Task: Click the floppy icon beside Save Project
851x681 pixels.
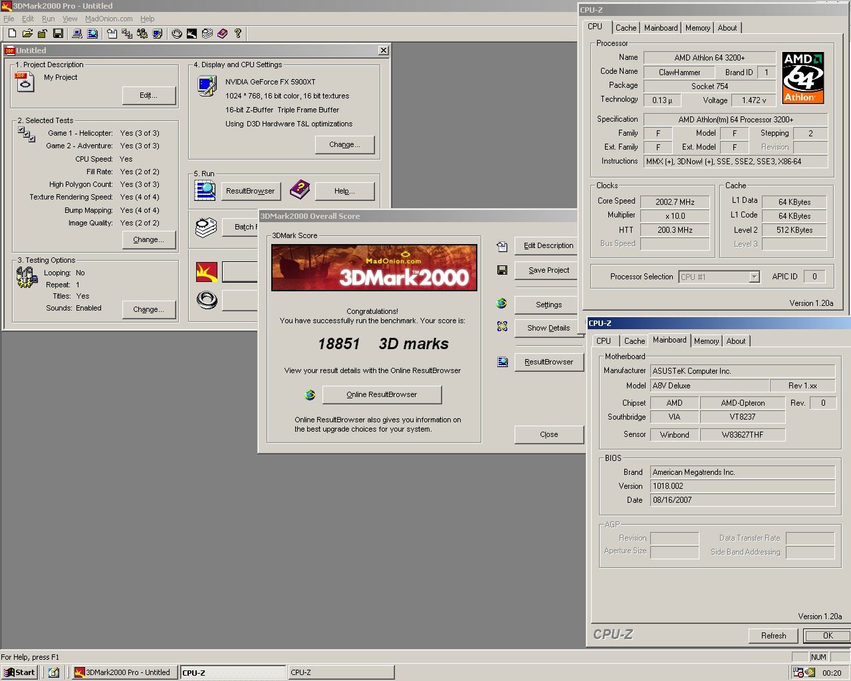Action: [502, 270]
